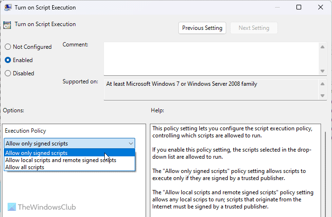Click the policy icon in the title bar
Screen dimensions: 332x217
click(7, 8)
